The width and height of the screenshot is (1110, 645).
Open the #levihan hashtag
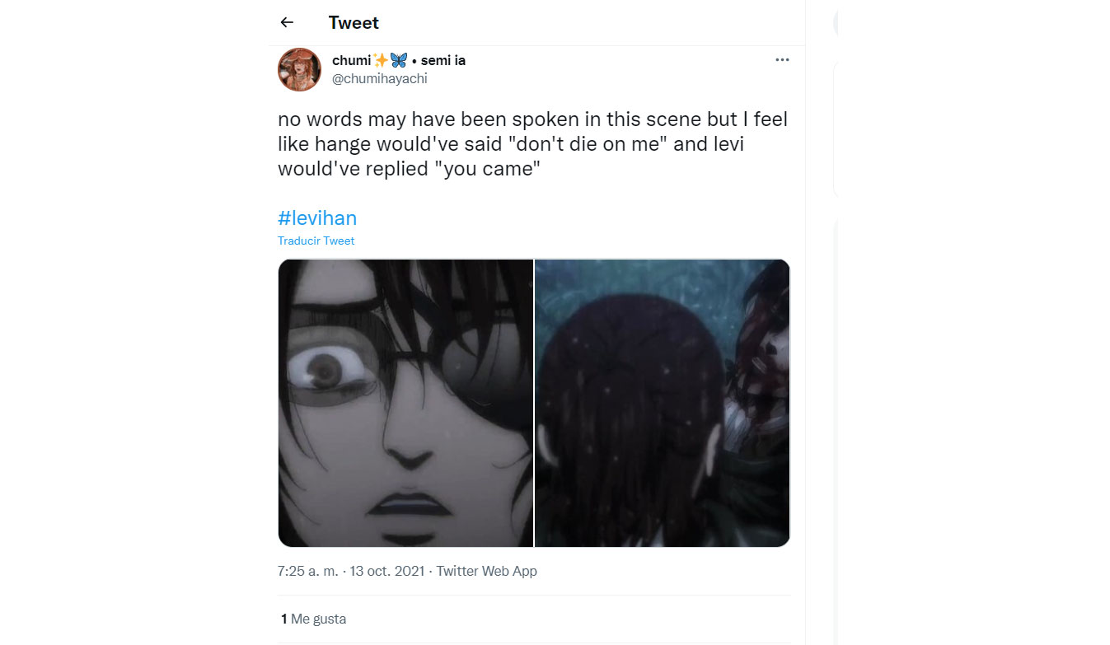[317, 218]
